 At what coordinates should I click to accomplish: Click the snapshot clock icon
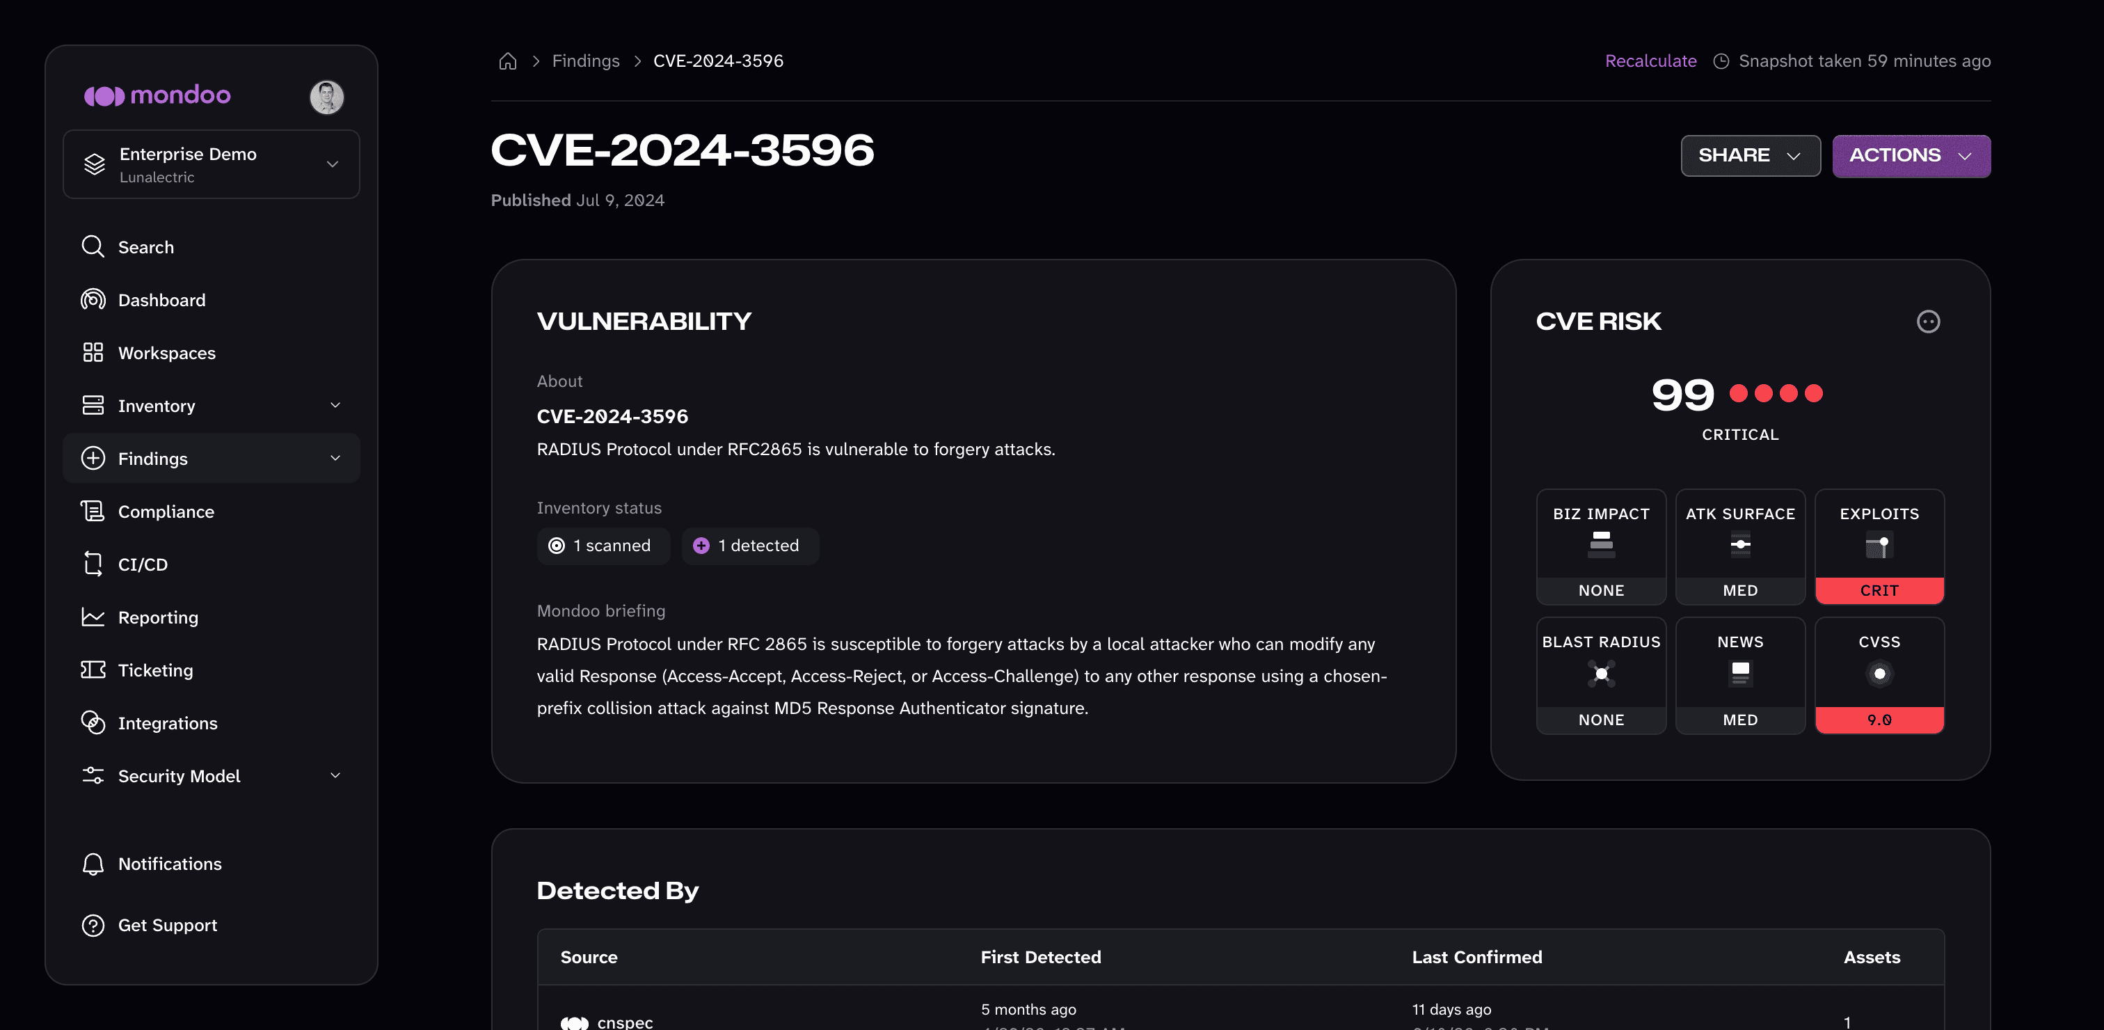pyautogui.click(x=1720, y=61)
